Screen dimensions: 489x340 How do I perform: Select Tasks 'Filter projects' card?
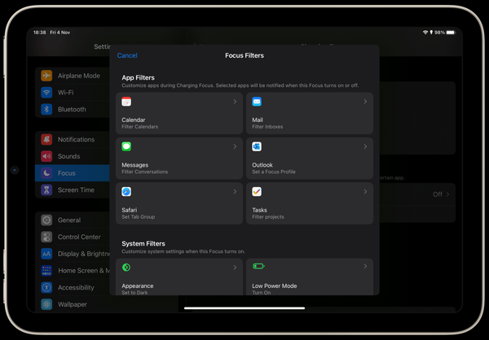pyautogui.click(x=310, y=203)
